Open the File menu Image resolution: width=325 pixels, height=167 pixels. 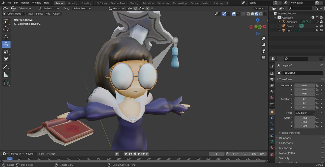(x=9, y=3)
